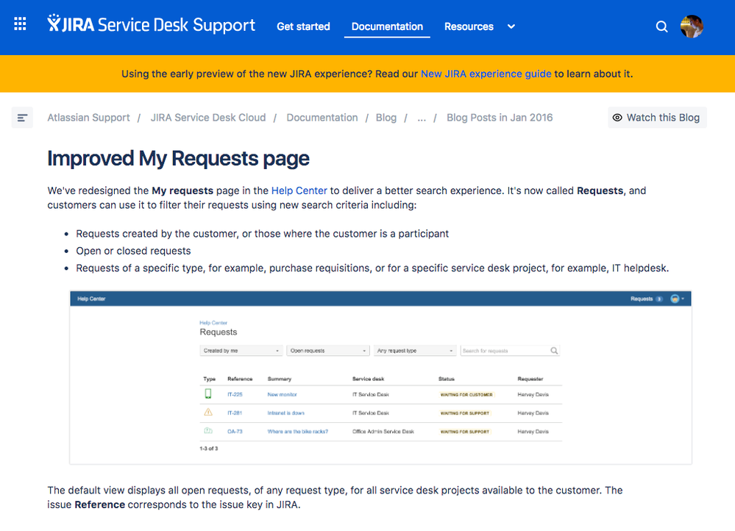Click the Requests counter in screenshot header

tap(647, 299)
